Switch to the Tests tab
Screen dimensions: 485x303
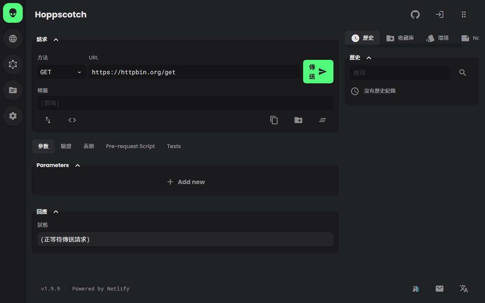point(174,146)
